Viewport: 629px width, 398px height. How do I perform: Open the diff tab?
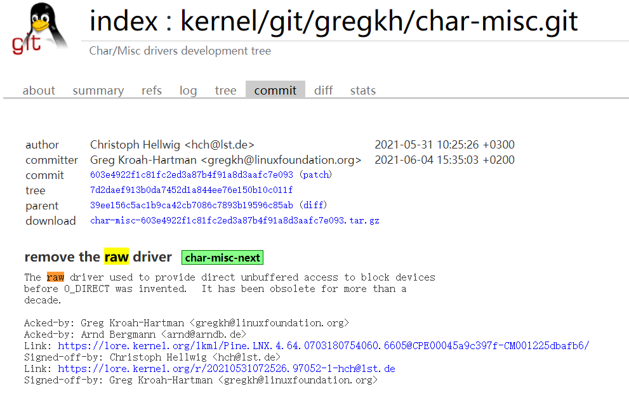coord(323,90)
